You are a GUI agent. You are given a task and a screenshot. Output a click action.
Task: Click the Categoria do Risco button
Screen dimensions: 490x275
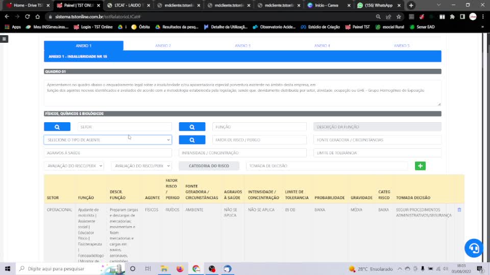click(x=209, y=166)
